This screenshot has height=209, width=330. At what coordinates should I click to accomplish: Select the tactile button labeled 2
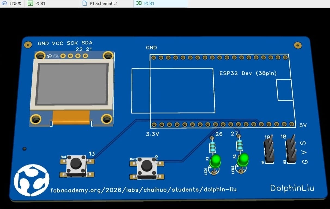147,168
